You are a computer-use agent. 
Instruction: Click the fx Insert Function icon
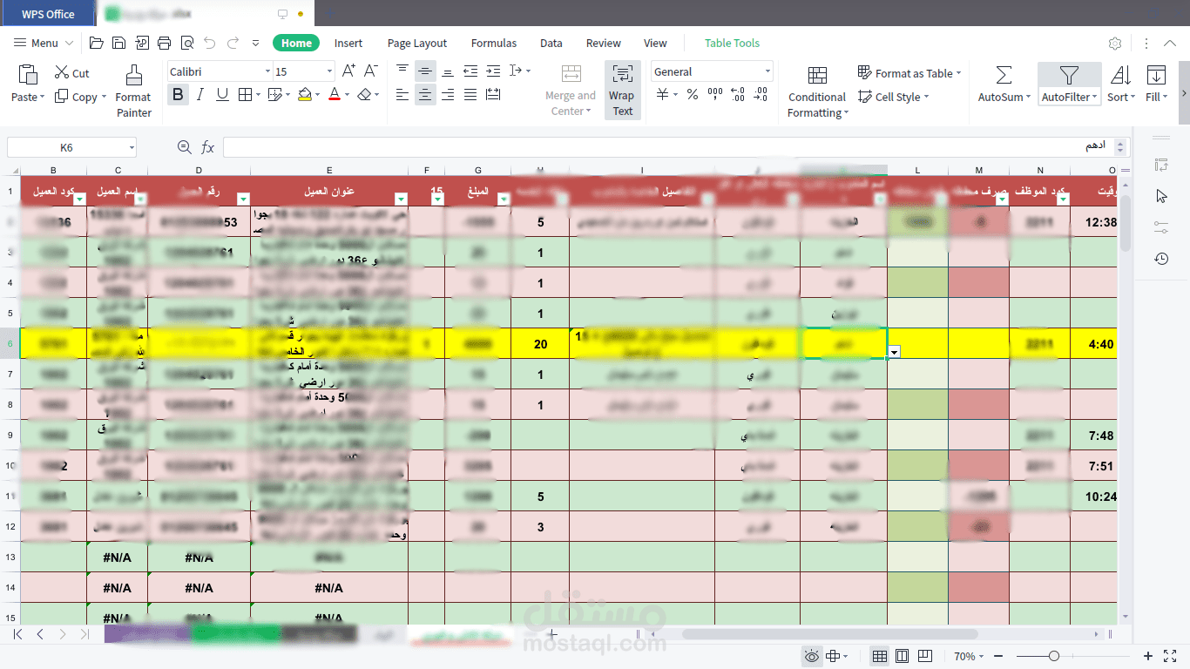(x=208, y=147)
